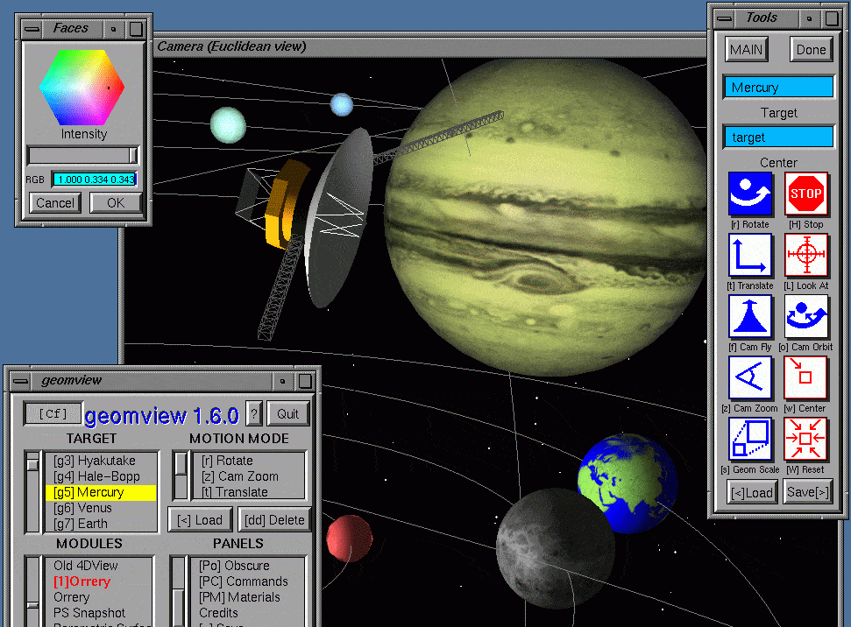Click the Modules list scrollbar
The image size is (851, 627).
click(x=33, y=591)
